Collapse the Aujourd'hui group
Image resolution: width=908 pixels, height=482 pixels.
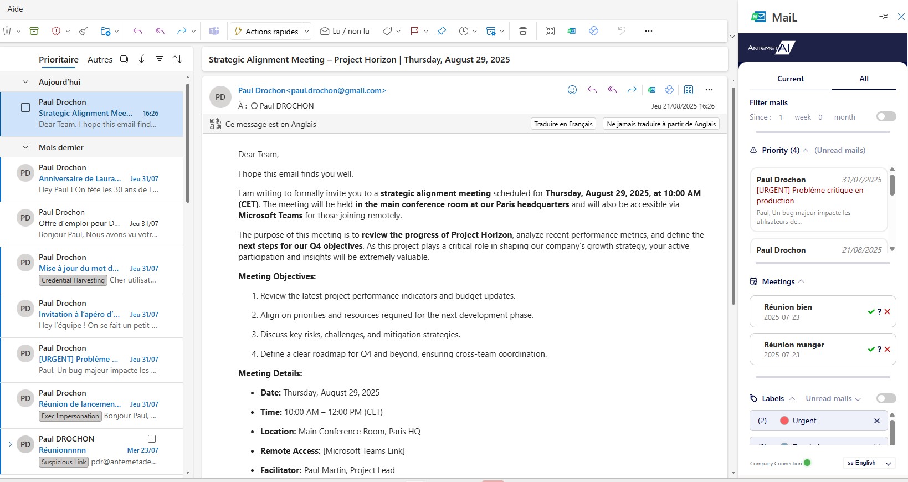click(25, 82)
